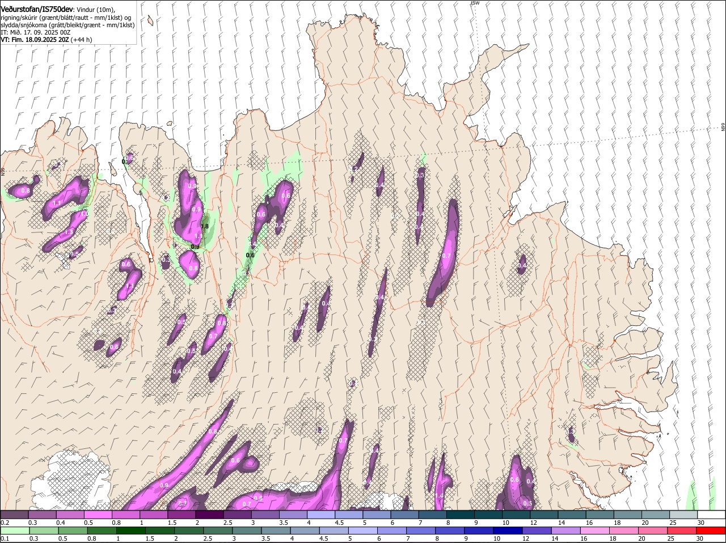Select upper legend bright pink swatch between 0.5 and 0.8
The height and width of the screenshot is (543, 726).
pyautogui.click(x=98, y=515)
